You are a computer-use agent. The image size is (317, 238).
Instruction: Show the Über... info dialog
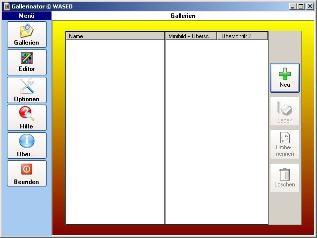click(27, 145)
